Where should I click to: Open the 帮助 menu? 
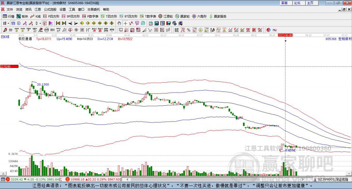(106, 9)
